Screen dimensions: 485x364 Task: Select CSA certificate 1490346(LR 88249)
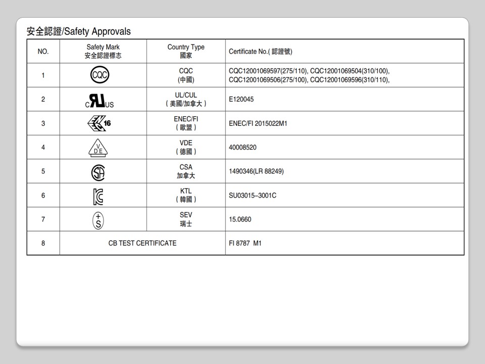point(256,171)
